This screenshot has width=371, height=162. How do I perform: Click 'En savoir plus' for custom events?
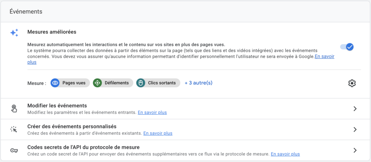pyautogui.click(x=158, y=133)
